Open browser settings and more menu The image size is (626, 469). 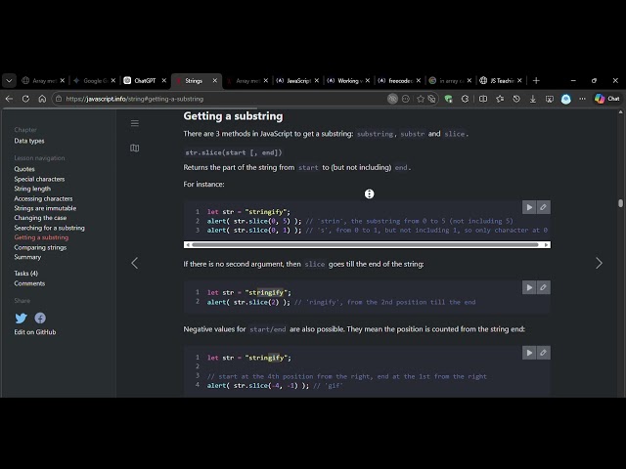coord(583,99)
